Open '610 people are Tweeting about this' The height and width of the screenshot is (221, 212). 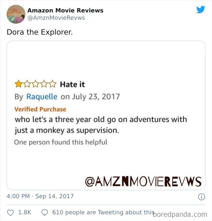103,212
